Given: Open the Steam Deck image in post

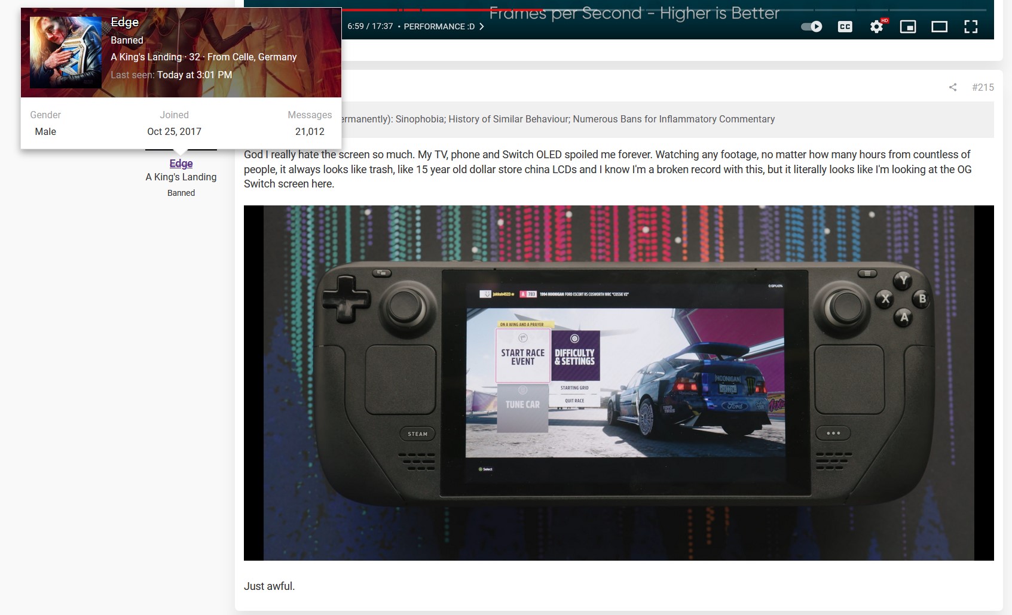Looking at the screenshot, I should click(x=619, y=383).
